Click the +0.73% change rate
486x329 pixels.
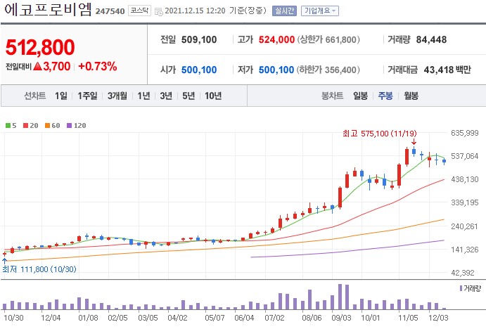(x=98, y=66)
